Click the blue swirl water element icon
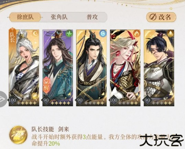This screenshot has width=185, height=149. 103,33
